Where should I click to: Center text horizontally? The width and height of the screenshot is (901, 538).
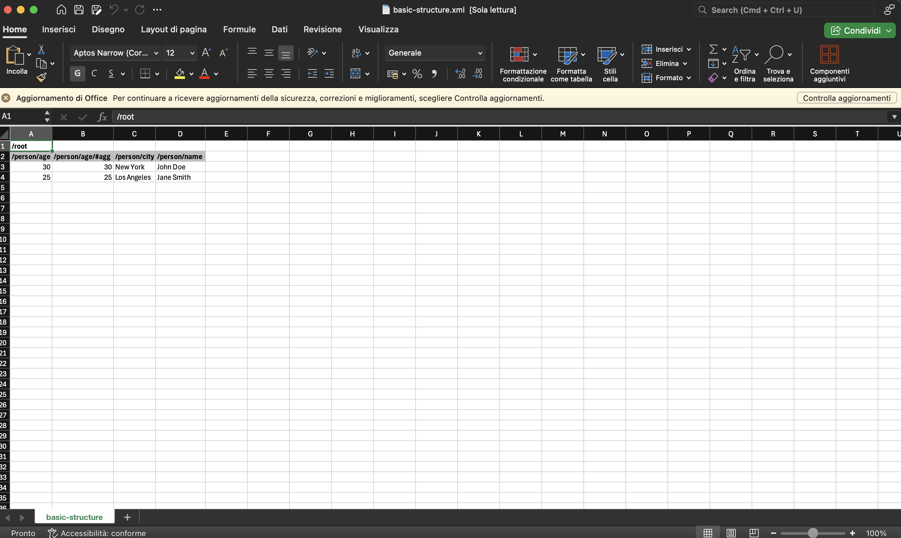(x=269, y=74)
